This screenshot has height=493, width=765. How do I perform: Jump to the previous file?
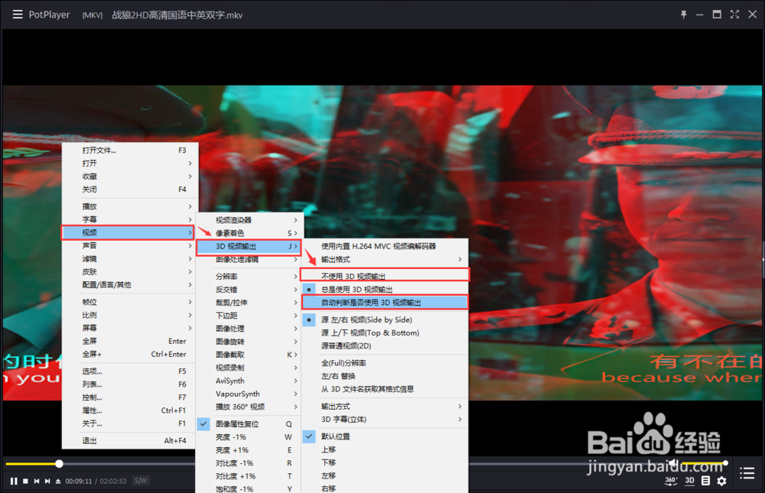37,481
